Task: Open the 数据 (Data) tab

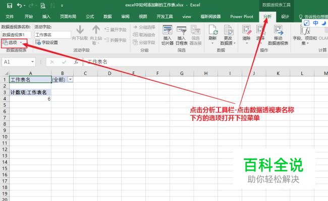Action: pos(107,17)
